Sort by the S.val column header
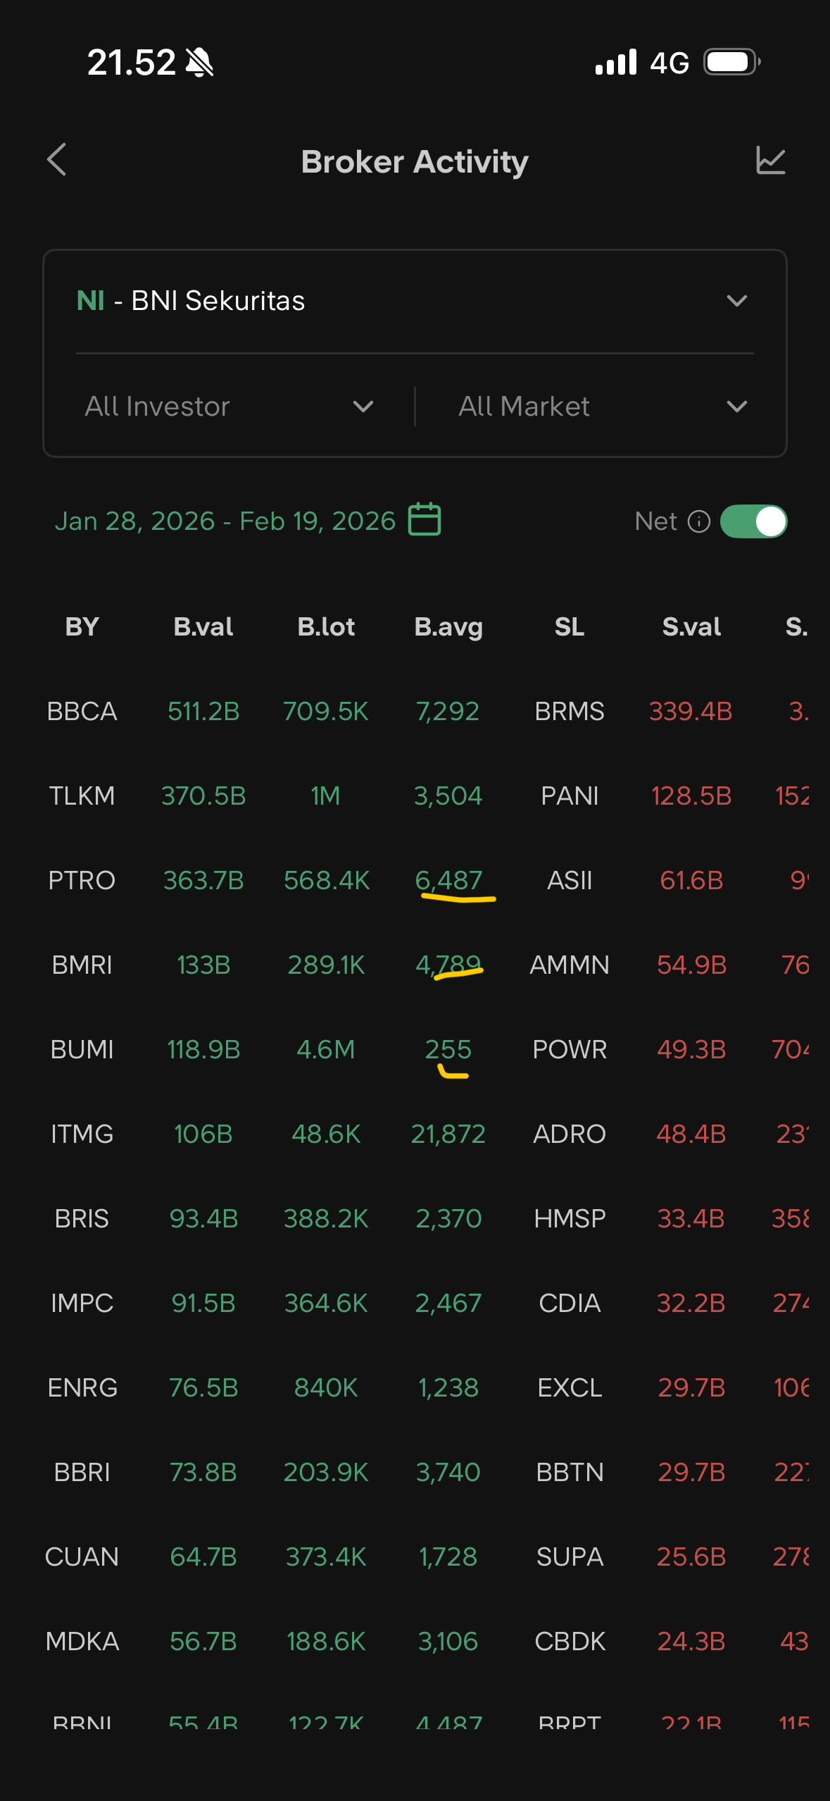This screenshot has width=830, height=1801. (x=691, y=626)
